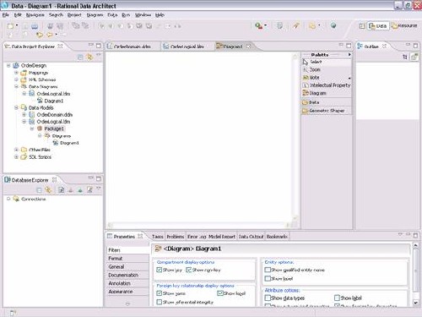Expand OrderDomain.ddm node
The width and height of the screenshot is (422, 317).
click(24, 115)
